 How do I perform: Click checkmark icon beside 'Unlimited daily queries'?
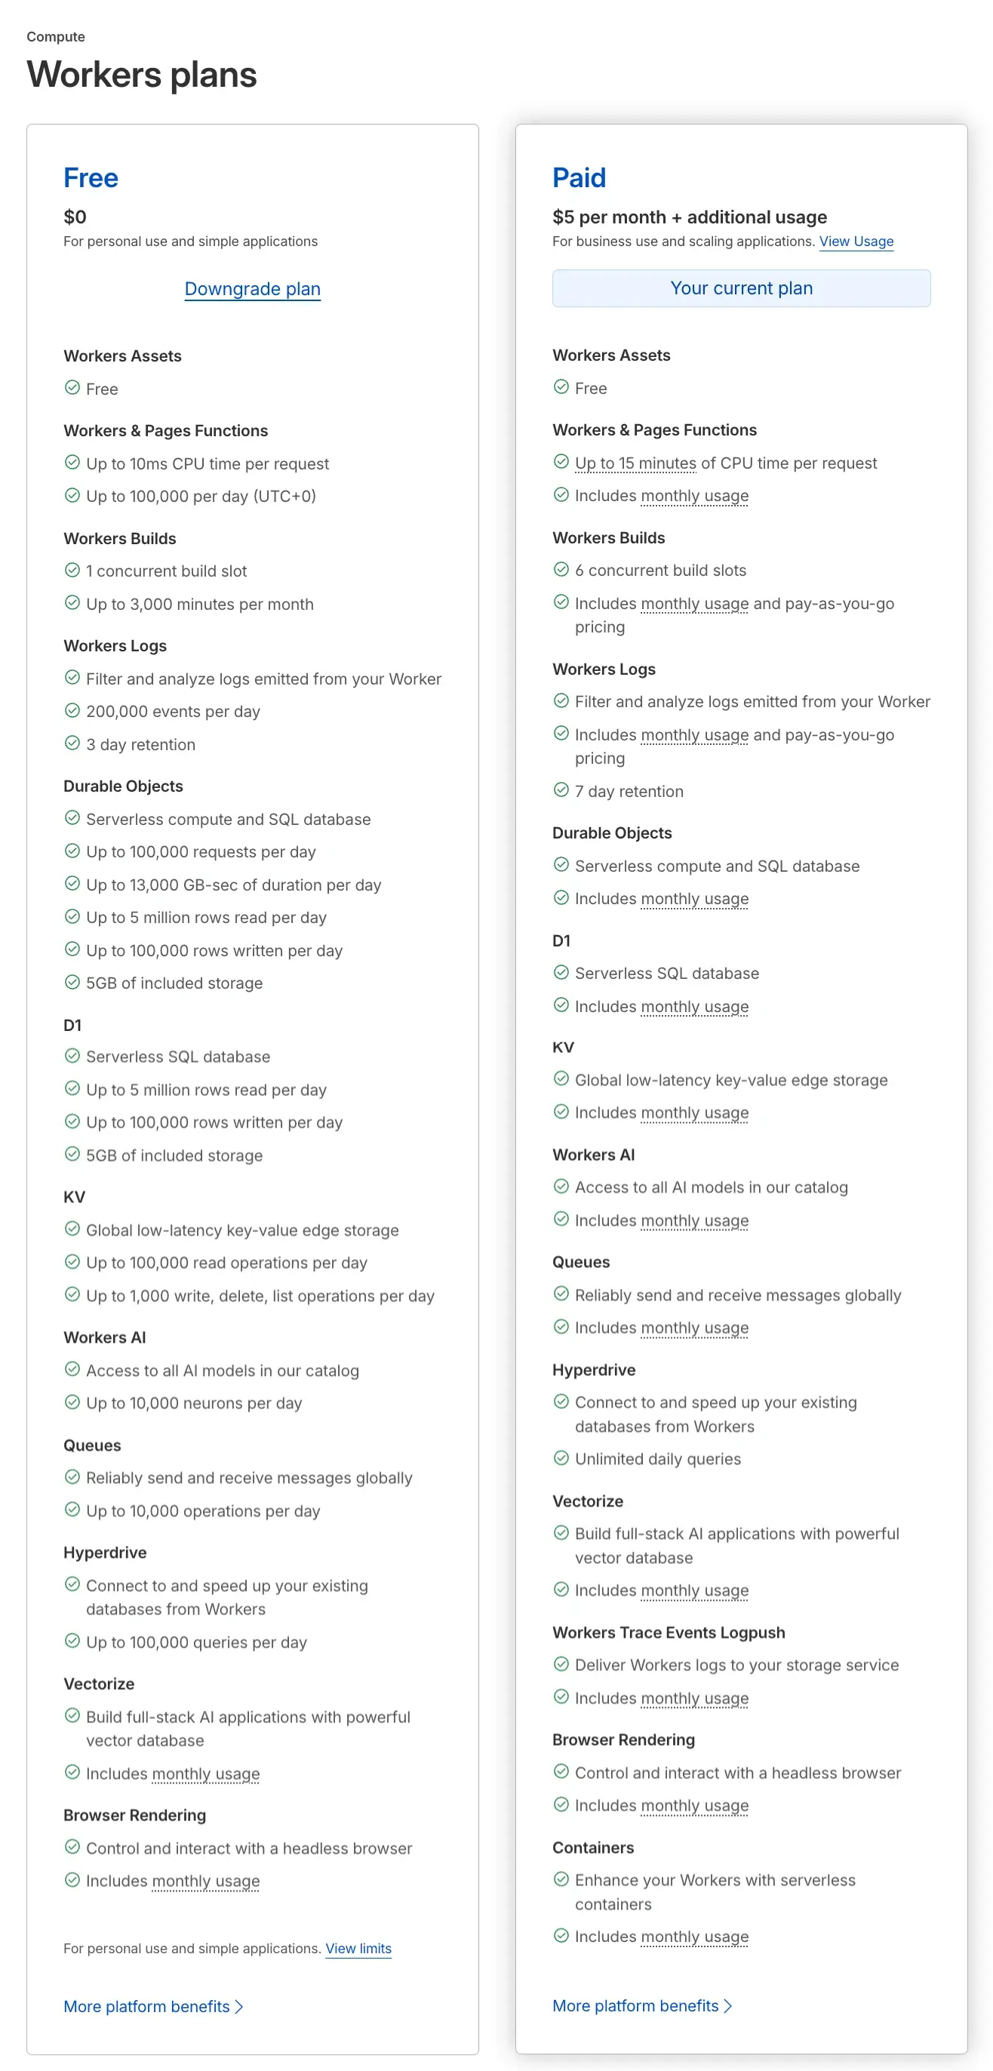click(x=561, y=1457)
